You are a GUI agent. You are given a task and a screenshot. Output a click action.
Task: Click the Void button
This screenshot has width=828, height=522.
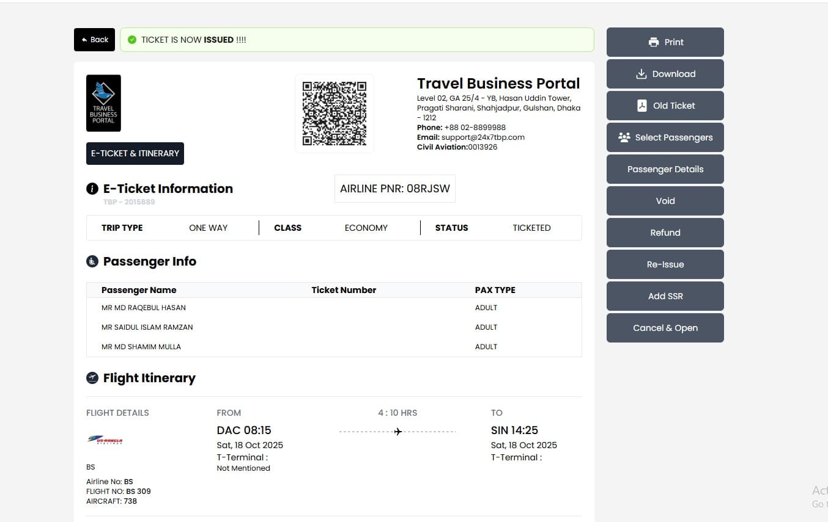tap(665, 201)
